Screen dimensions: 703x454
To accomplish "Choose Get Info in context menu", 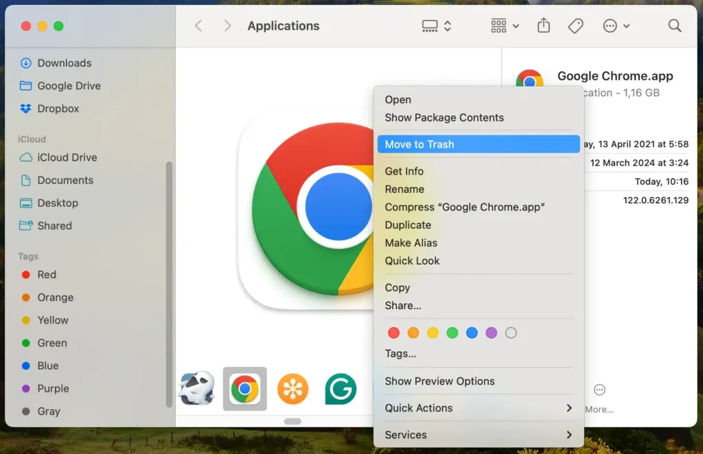I will point(479,172).
